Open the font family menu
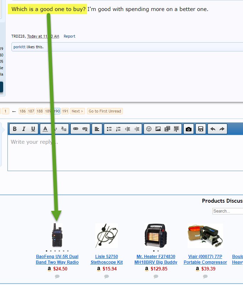 tap(64, 129)
